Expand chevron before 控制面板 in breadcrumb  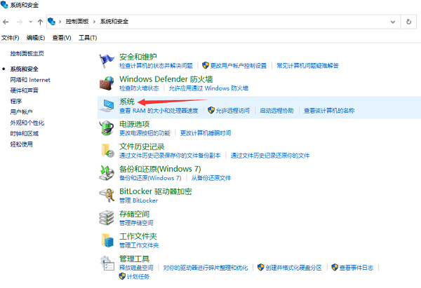point(60,22)
